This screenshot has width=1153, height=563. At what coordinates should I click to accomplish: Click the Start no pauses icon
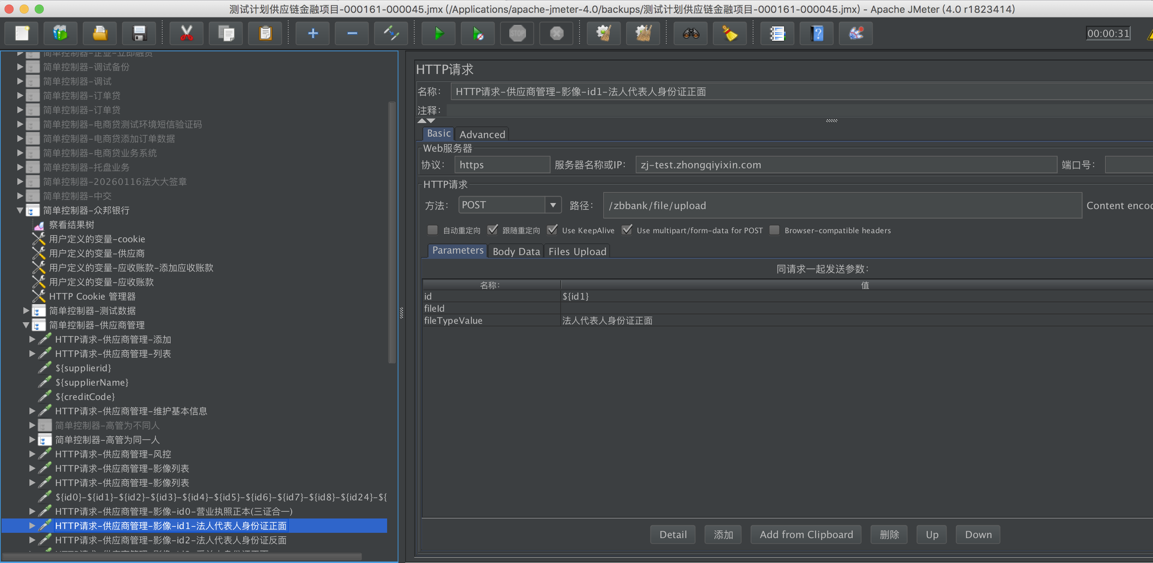click(478, 34)
